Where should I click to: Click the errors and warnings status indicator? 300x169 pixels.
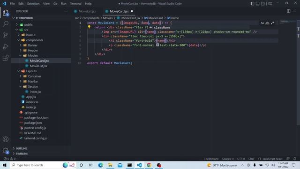click(x=9, y=159)
